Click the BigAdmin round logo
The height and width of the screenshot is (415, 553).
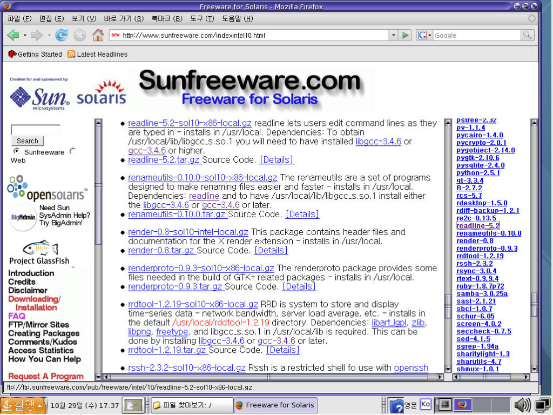click(x=23, y=217)
